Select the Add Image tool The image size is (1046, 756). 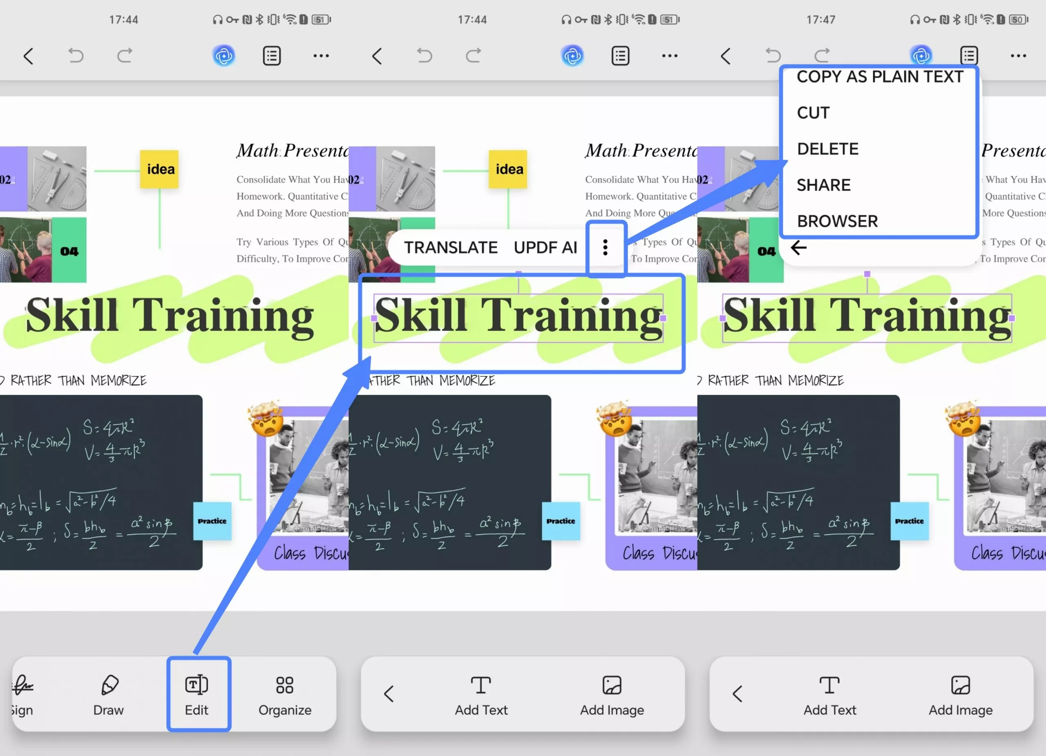612,694
